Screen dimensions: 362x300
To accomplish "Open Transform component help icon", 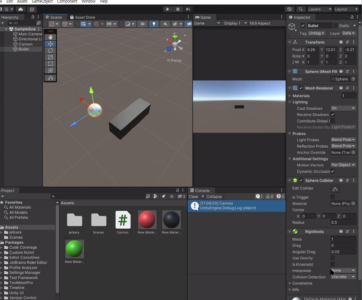I will [x=341, y=42].
